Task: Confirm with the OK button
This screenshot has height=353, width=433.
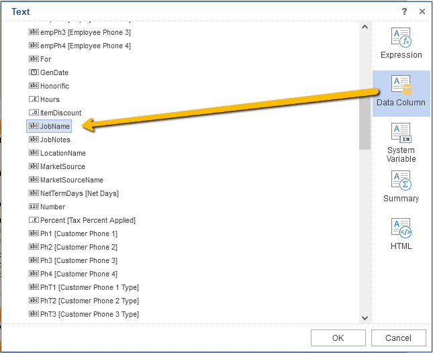Action: [338, 338]
